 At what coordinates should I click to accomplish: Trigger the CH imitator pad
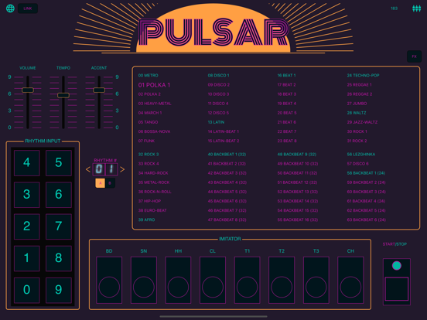pos(350,280)
